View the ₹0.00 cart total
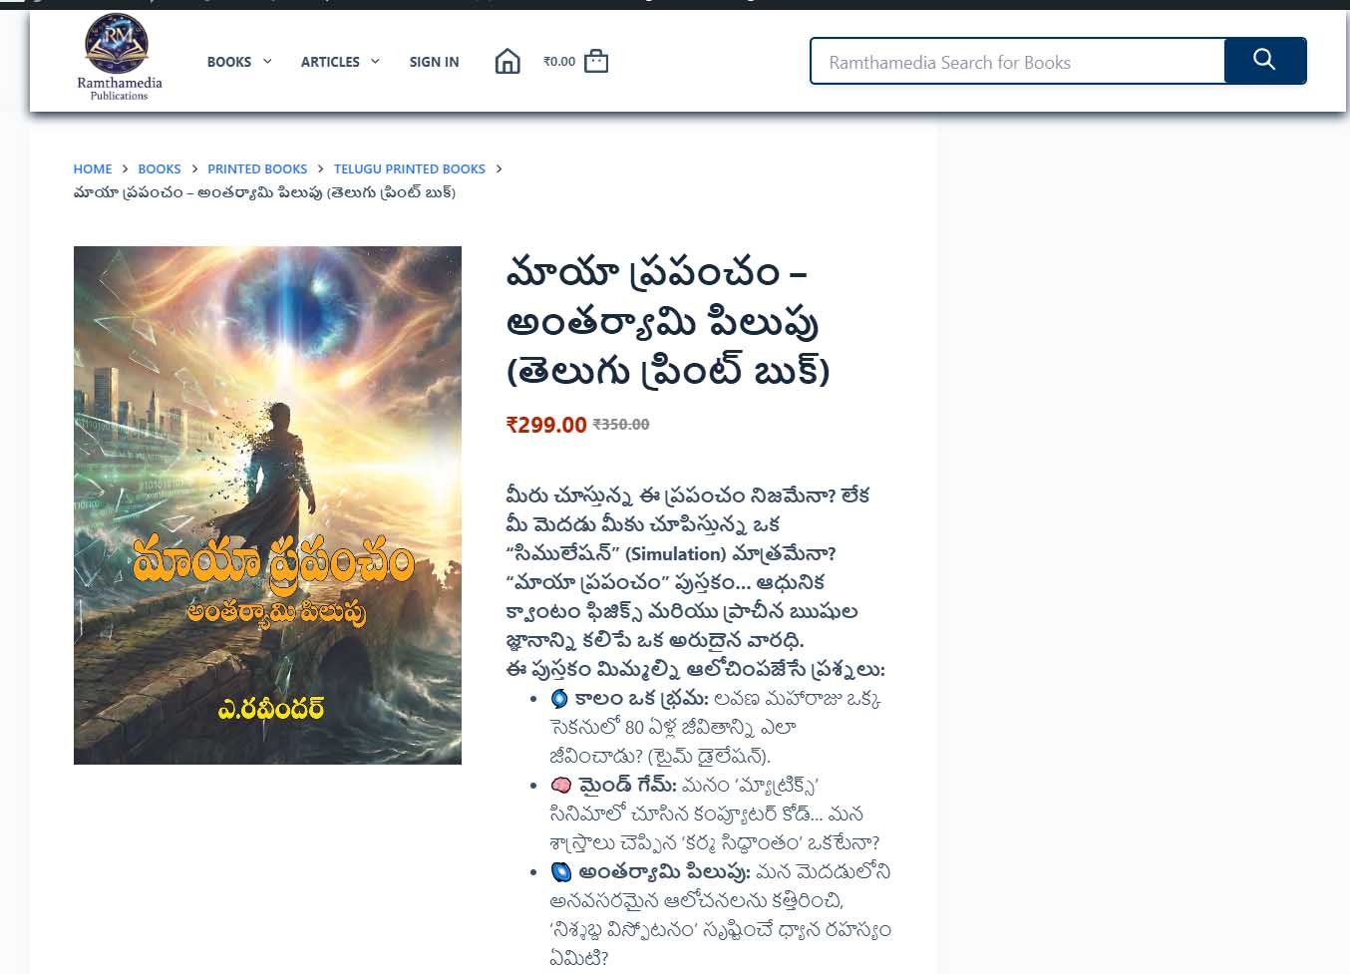Screen dimensions: 1350x974 click(559, 62)
